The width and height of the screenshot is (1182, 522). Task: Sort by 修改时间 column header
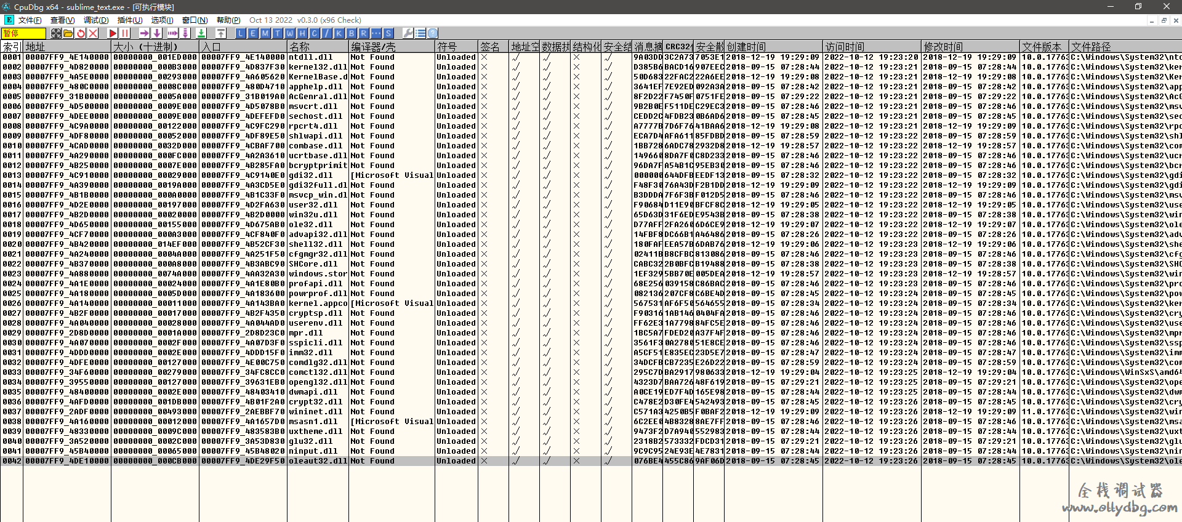point(971,47)
